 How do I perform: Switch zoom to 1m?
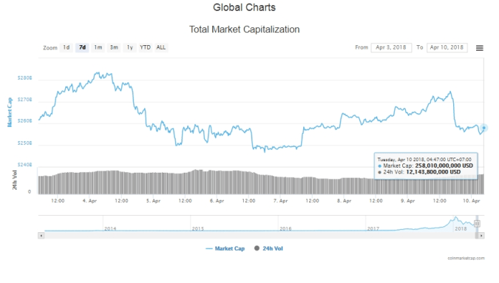[x=98, y=48]
